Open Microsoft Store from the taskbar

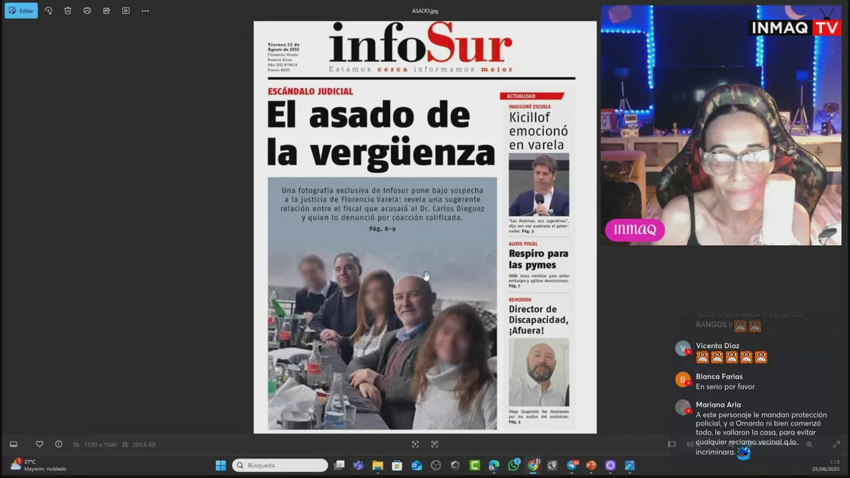(397, 465)
